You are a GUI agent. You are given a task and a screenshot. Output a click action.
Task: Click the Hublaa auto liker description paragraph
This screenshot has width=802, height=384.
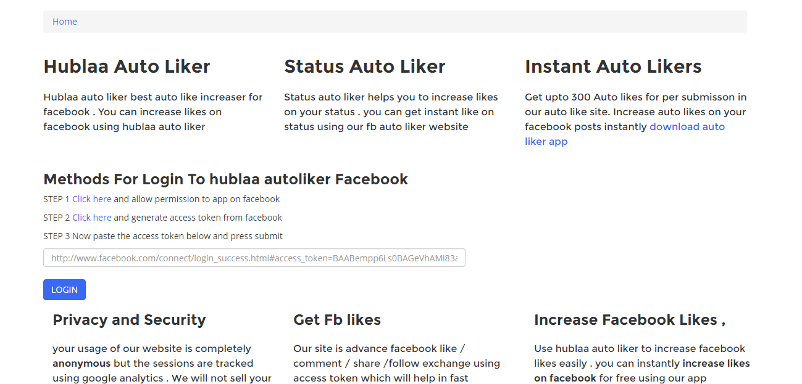pos(152,112)
